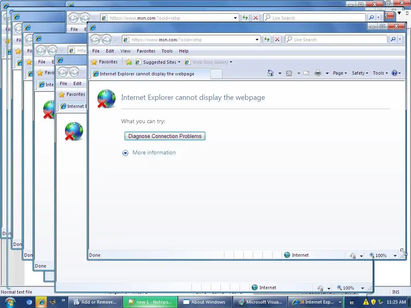411x308 pixels.
Task: Open Tools menu in front IE menu bar
Action: tap(167, 51)
